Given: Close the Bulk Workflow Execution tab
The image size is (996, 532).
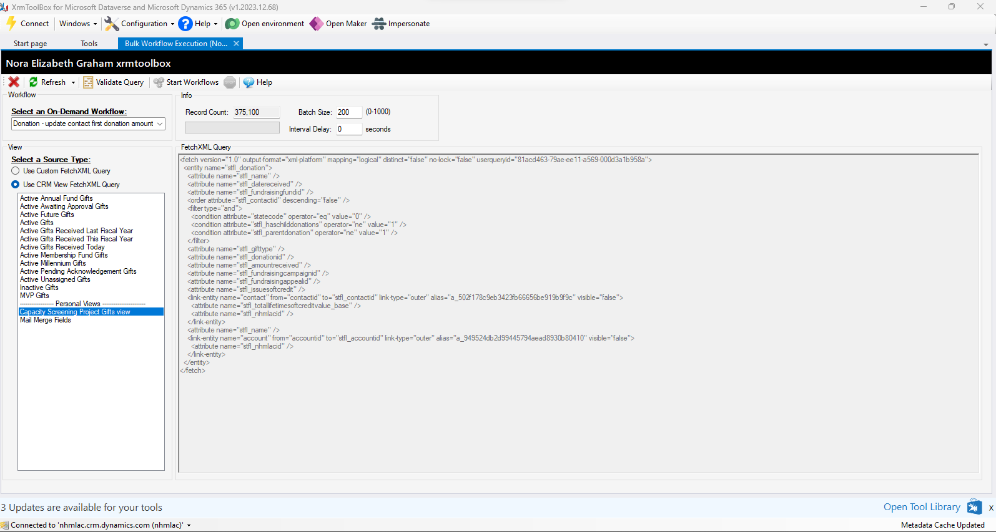Looking at the screenshot, I should 236,44.
